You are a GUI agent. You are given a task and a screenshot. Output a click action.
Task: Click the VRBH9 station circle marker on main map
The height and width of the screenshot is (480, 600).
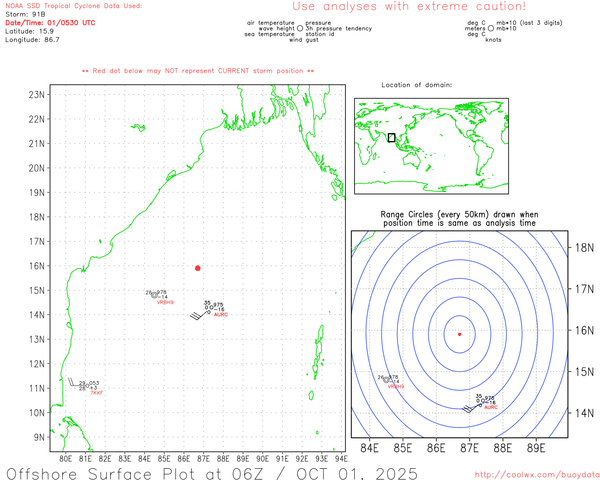[154, 295]
